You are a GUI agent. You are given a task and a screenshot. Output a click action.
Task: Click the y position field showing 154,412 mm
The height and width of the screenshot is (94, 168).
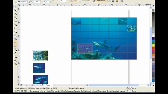point(22,2)
